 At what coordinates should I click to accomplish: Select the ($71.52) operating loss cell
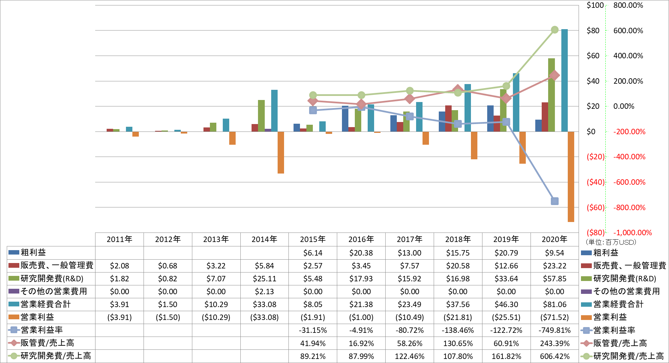click(555, 317)
